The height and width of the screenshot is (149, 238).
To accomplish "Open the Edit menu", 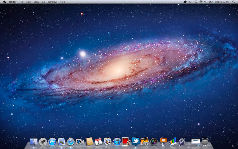I will [28, 2].
